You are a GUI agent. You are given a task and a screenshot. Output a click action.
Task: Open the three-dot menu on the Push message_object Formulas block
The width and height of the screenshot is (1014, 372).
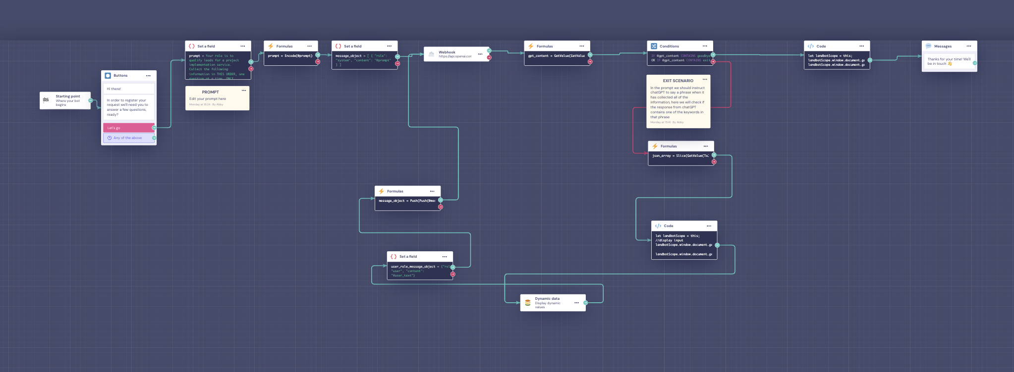(x=432, y=191)
